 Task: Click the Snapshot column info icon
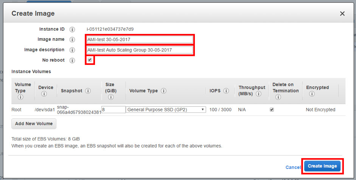88,91
